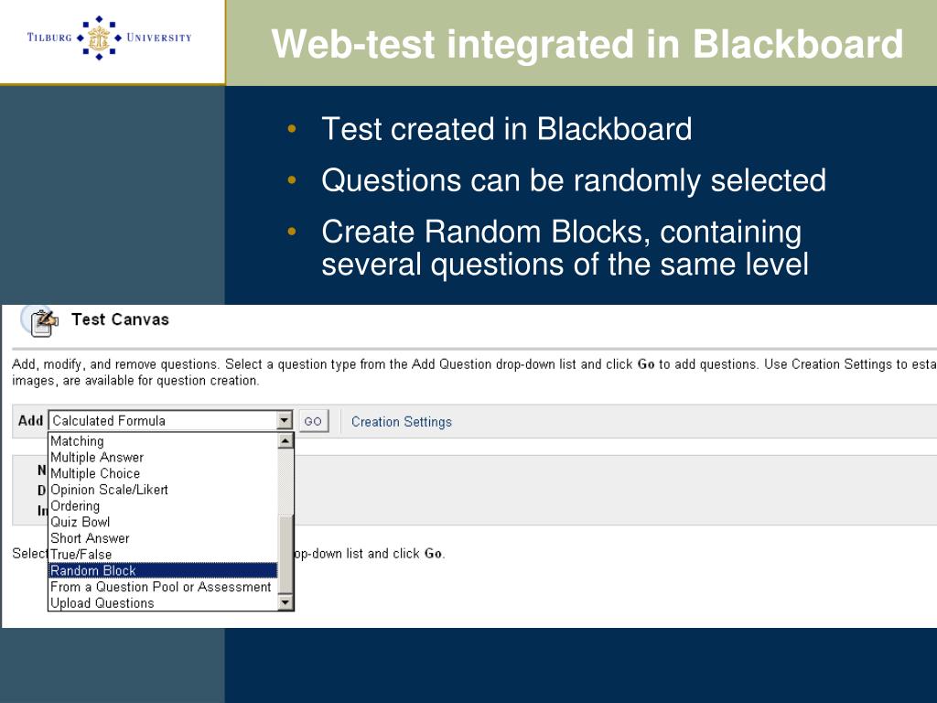The height and width of the screenshot is (703, 937).
Task: Click the bullet Questions can be randomly selected
Action: (x=574, y=180)
